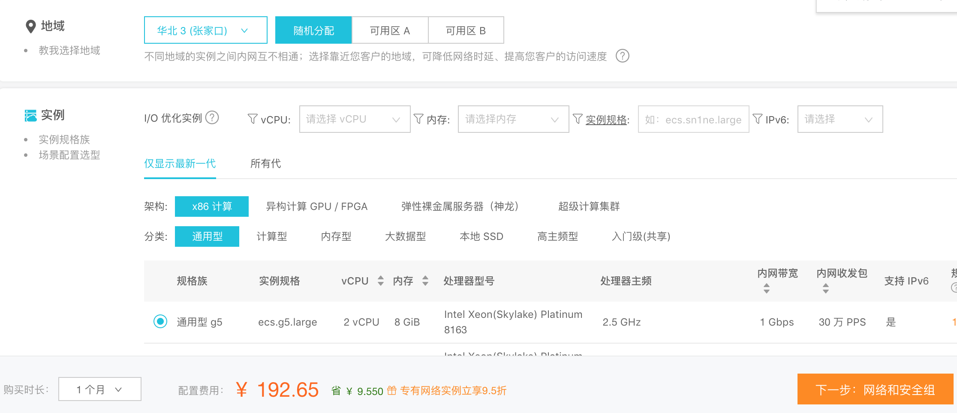Viewport: 957px width, 413px height.
Task: Click the 内存 filter funnel icon
Action: click(418, 119)
